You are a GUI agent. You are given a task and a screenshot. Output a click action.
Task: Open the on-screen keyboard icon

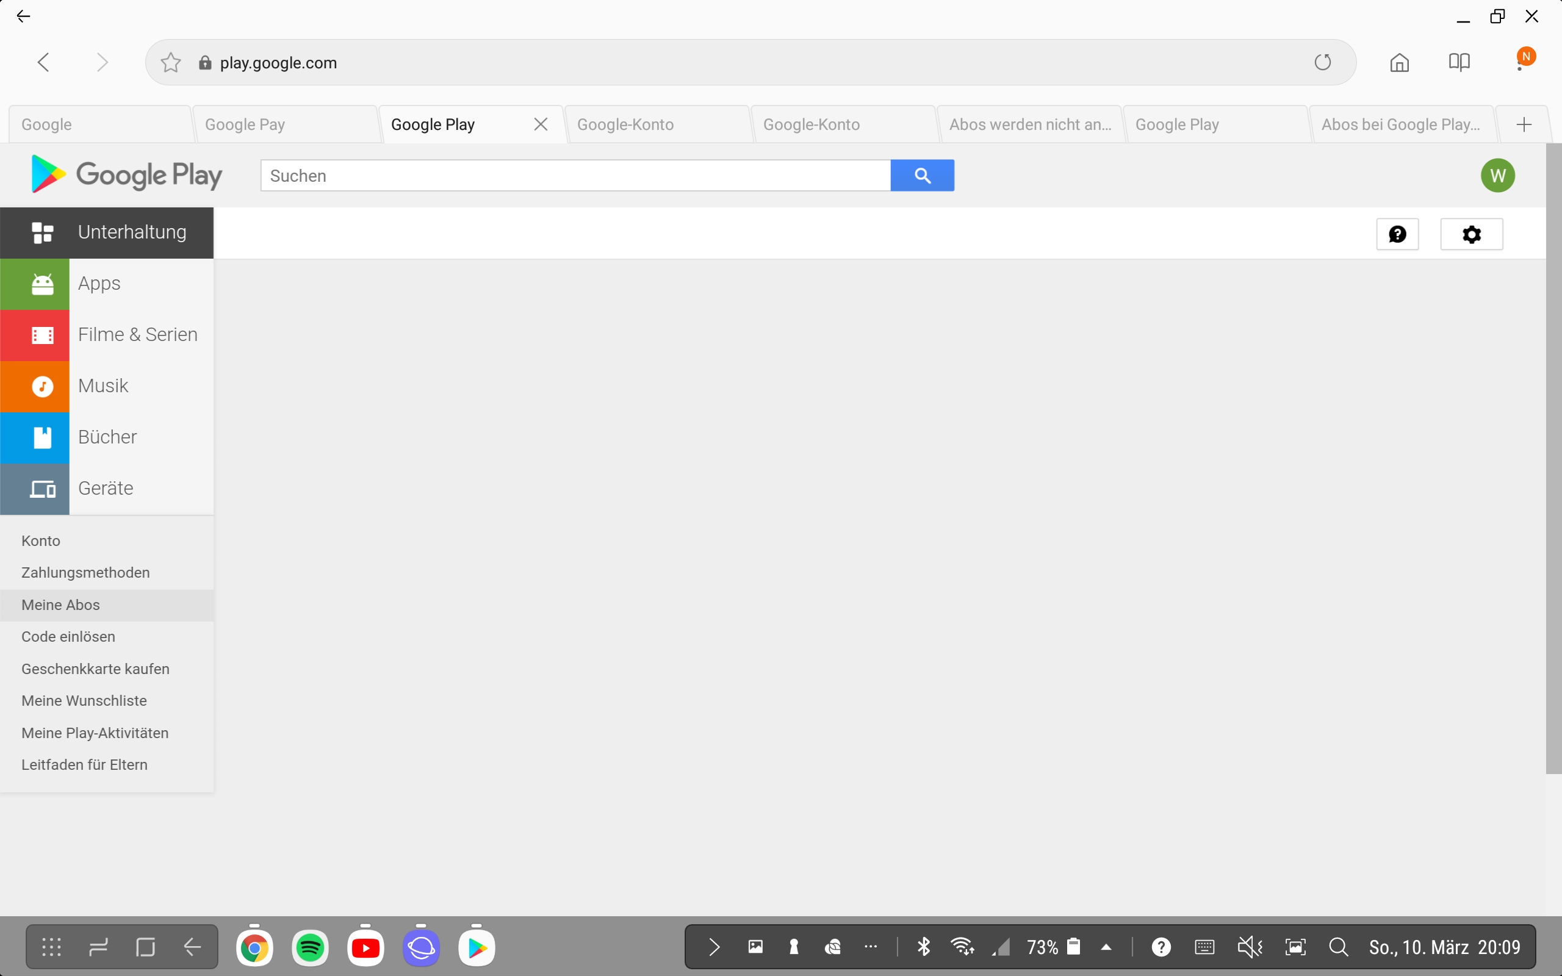1204,947
